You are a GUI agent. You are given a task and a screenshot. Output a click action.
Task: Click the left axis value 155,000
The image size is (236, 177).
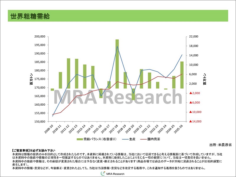pos(40,113)
